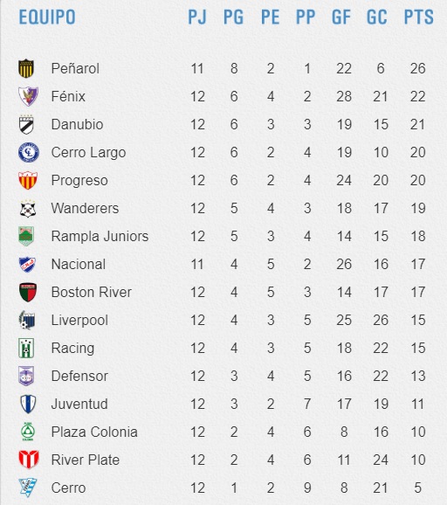Click the River Plate red-striped shield
The image size is (447, 505).
pos(29,460)
